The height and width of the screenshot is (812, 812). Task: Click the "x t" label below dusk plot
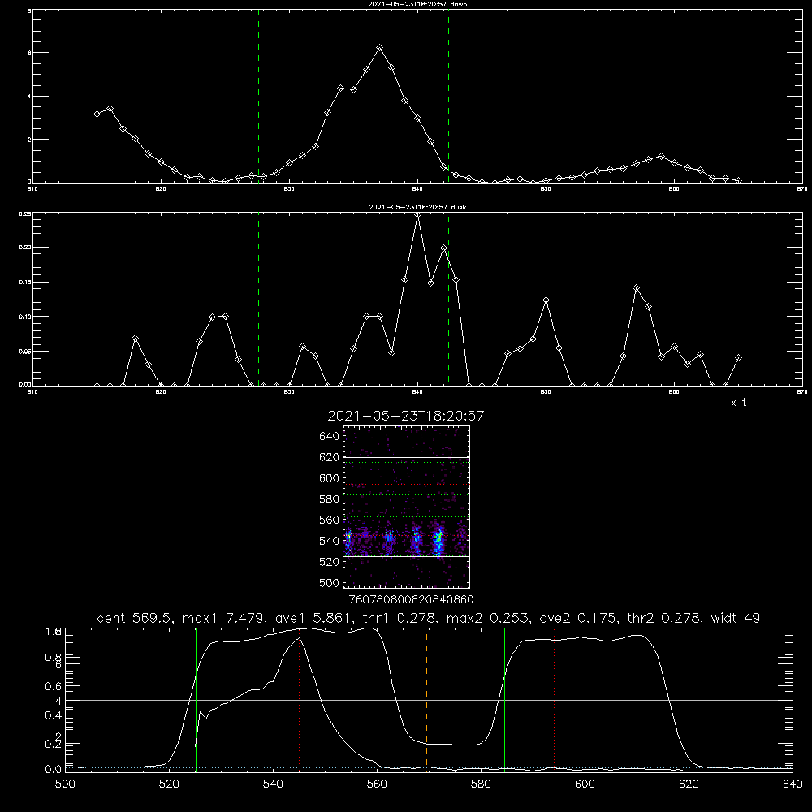click(738, 403)
